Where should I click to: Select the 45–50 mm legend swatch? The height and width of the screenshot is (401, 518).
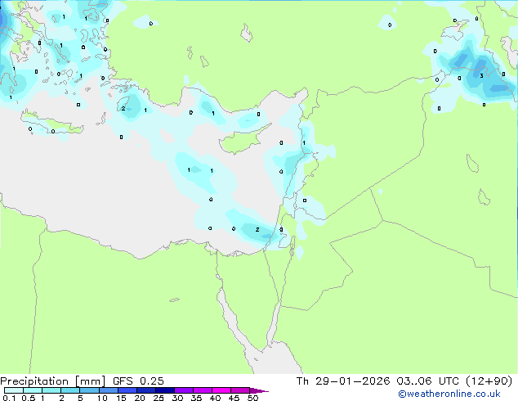point(240,390)
